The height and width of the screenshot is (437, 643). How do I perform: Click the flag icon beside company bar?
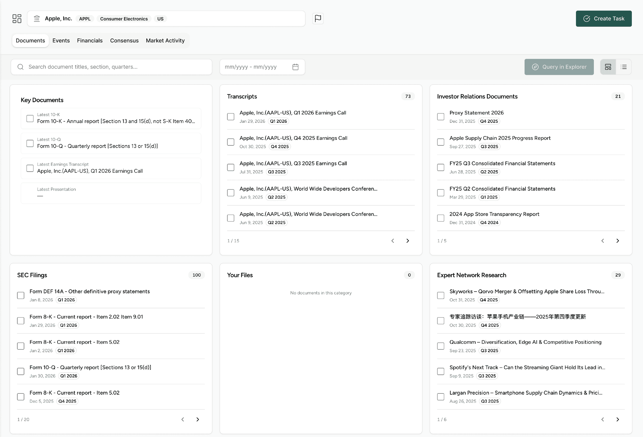(318, 19)
